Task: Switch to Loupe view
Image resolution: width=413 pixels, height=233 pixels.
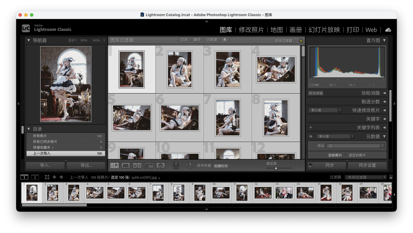Action: pos(126,166)
